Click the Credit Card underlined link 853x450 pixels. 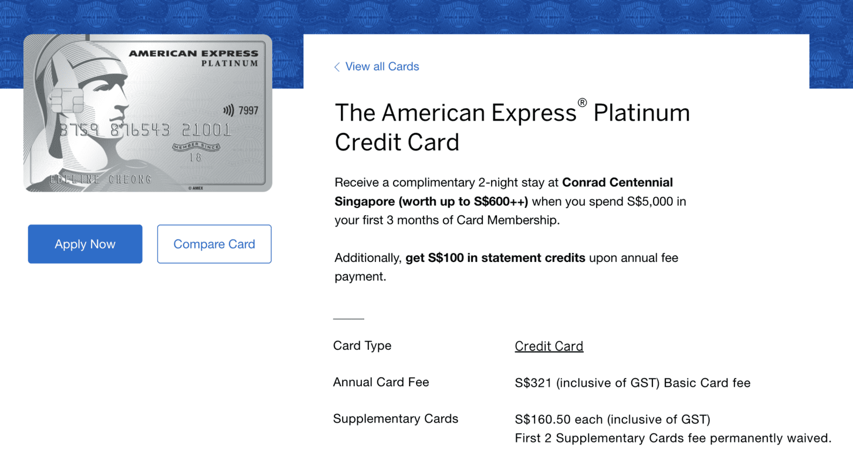549,346
